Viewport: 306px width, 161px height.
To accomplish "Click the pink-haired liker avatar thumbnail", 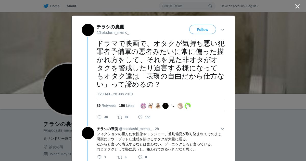I will pyautogui.click(x=143, y=106).
